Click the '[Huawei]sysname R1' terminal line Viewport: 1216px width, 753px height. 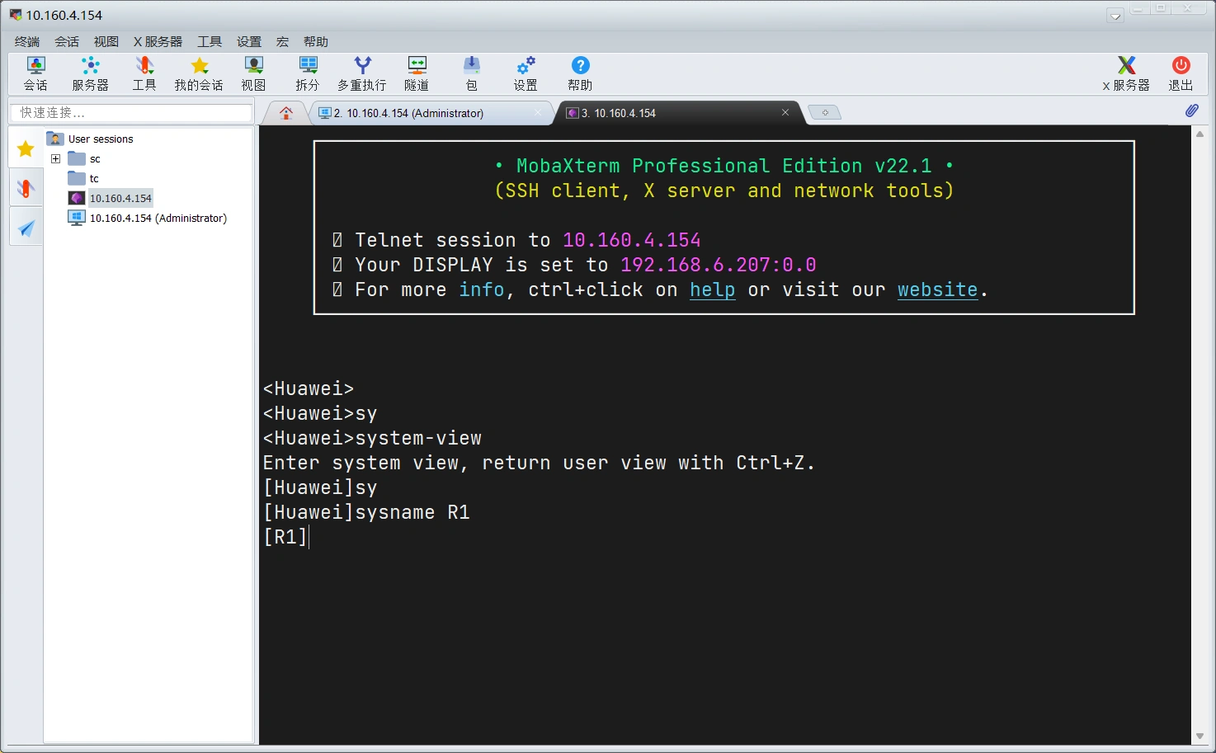click(366, 512)
